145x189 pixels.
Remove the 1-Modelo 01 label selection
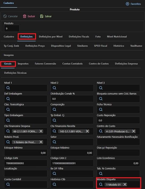(x=125, y=184)
